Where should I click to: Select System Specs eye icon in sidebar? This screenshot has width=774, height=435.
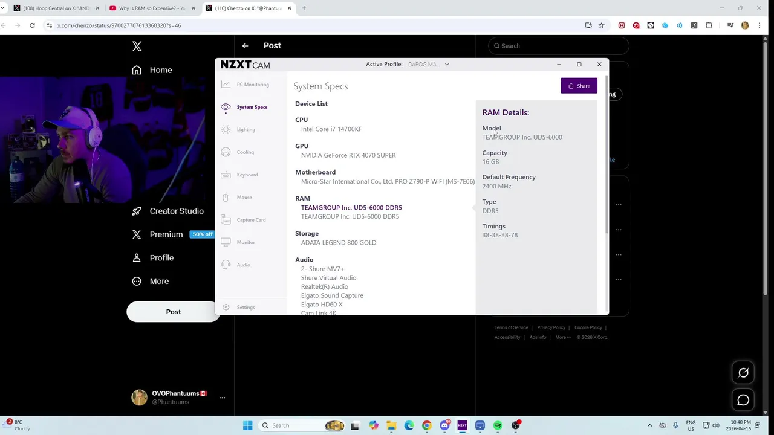coord(226,107)
